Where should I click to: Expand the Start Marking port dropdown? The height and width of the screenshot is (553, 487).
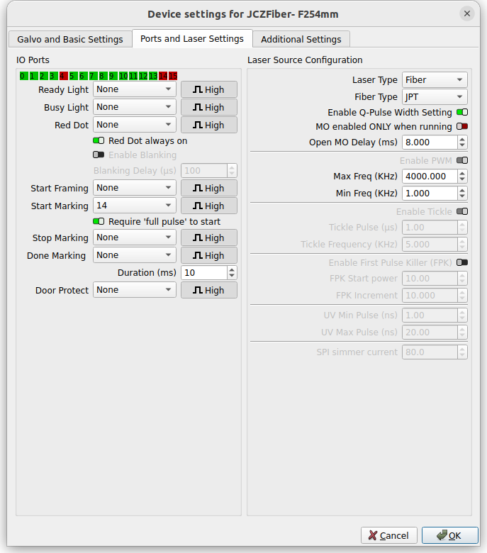pyautogui.click(x=134, y=206)
